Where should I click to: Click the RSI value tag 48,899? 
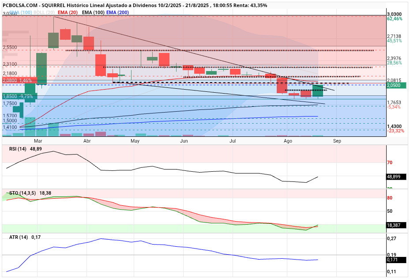396,177
